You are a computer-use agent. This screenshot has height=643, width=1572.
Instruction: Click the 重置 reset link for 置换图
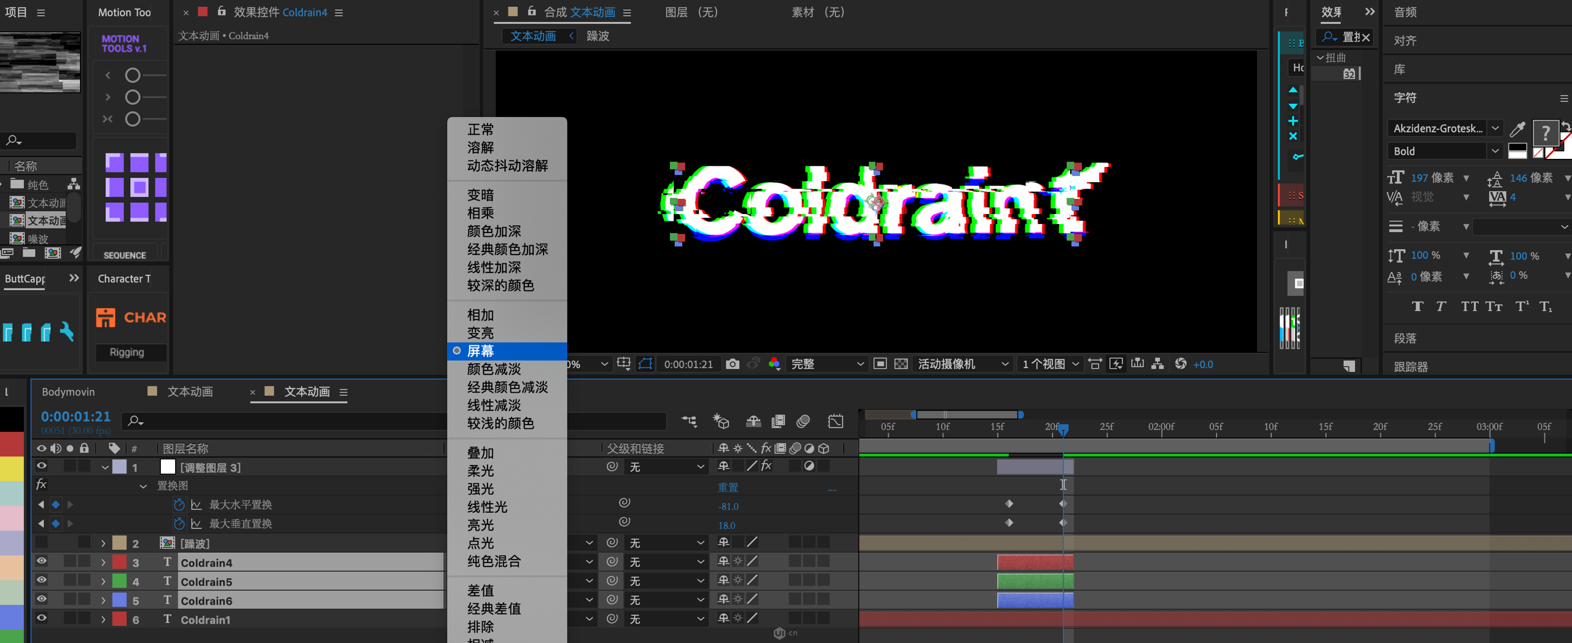click(x=728, y=487)
